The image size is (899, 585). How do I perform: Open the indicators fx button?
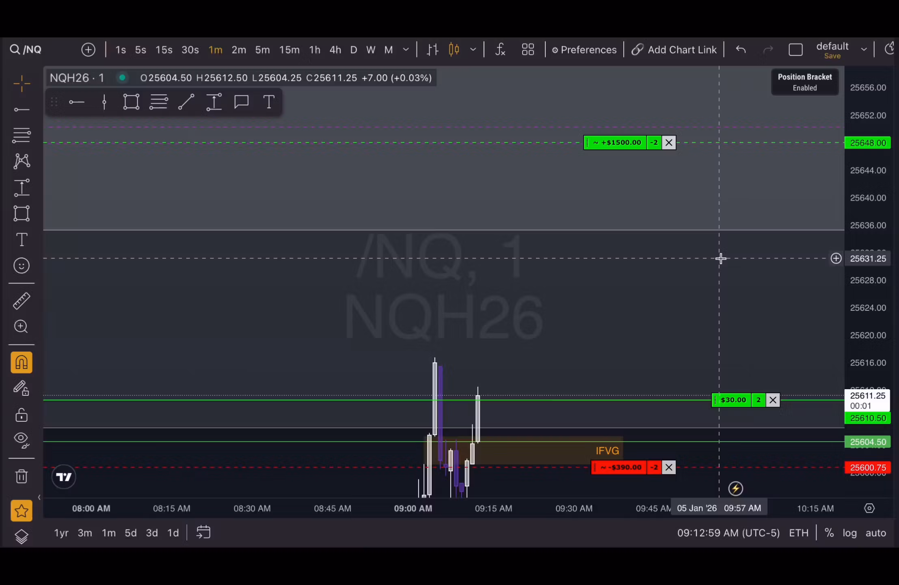500,50
